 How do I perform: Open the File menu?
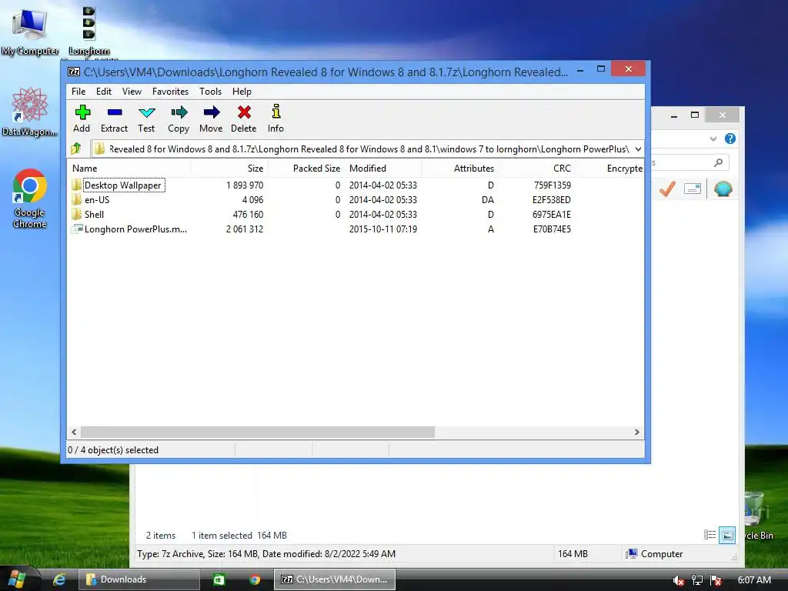coord(78,92)
